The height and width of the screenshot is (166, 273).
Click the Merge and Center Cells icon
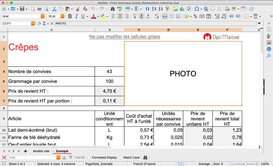pyautogui.click(x=164, y=16)
